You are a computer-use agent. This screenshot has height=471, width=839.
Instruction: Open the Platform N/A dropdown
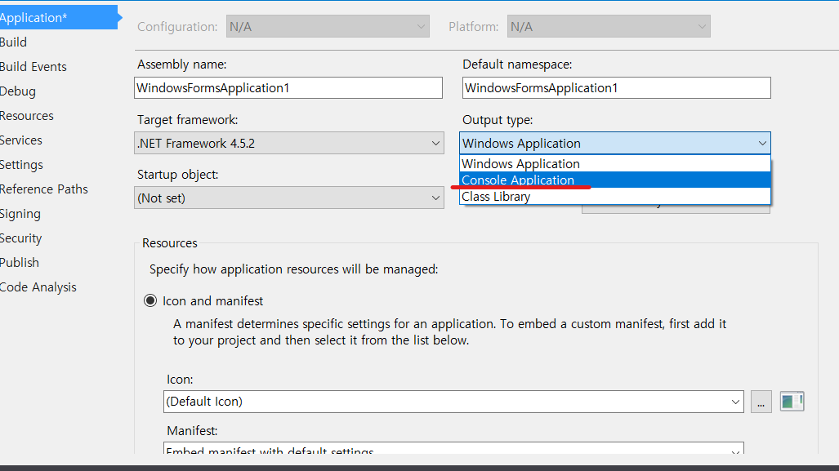click(609, 27)
